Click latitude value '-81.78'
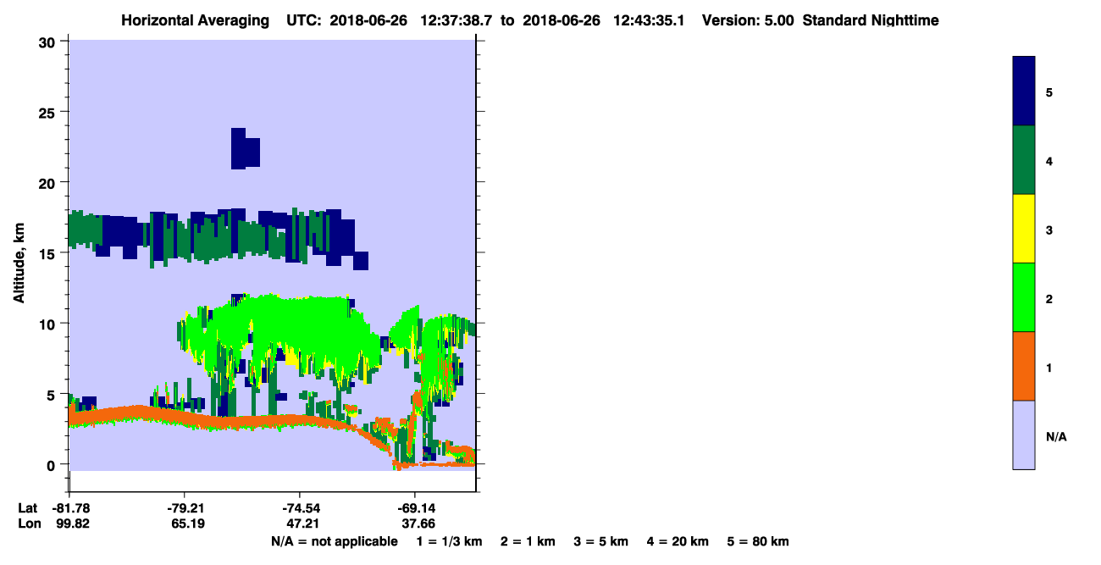Viewport: 1101px width, 565px height. click(x=71, y=508)
